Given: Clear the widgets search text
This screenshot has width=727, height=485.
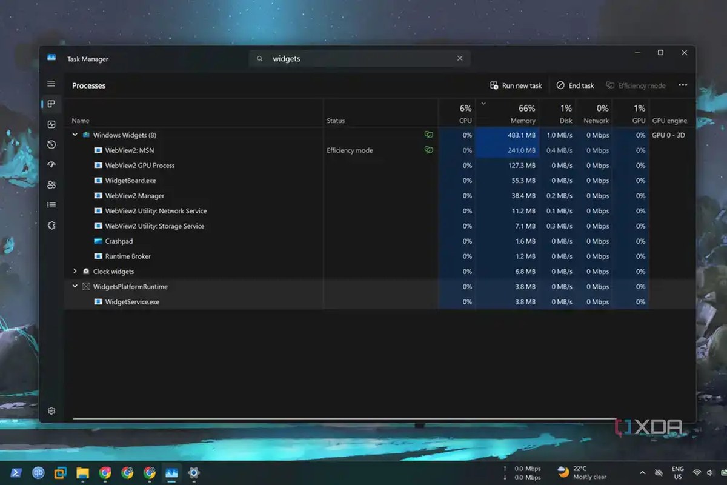Looking at the screenshot, I should 460,58.
